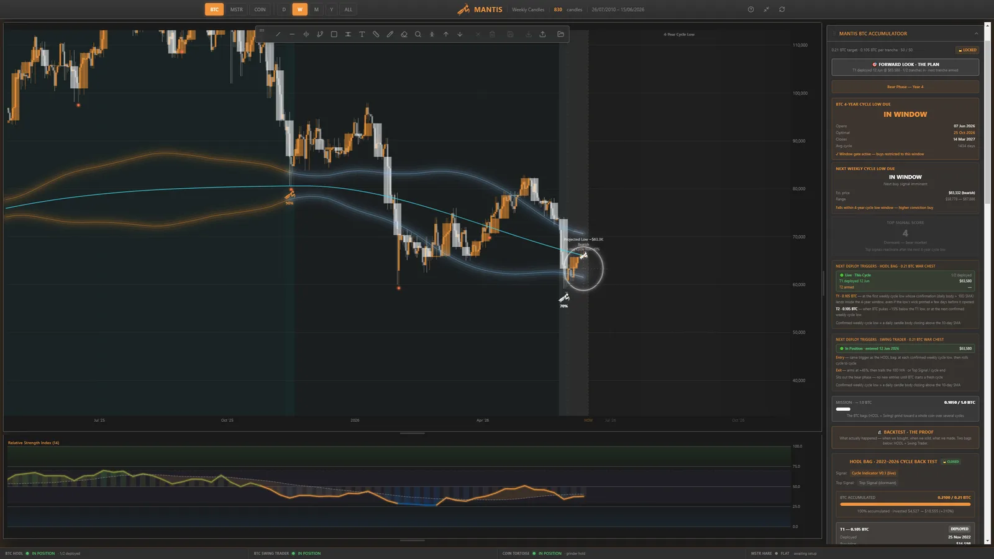Activate the text annotation tool

pyautogui.click(x=362, y=34)
